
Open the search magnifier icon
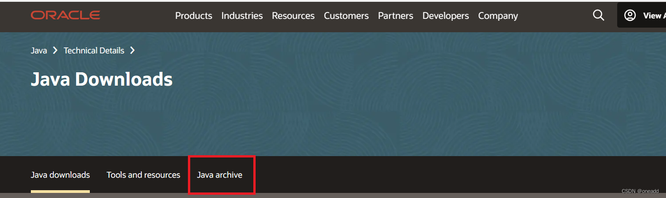(x=598, y=15)
